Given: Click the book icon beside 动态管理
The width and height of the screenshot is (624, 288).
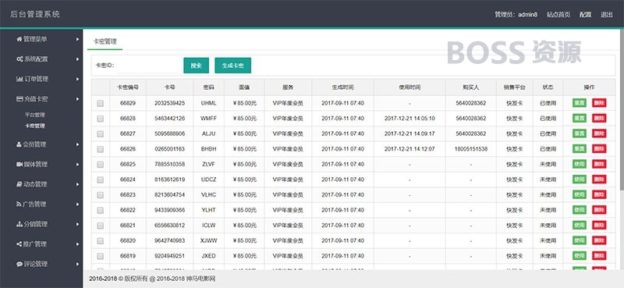Looking at the screenshot, I should [19, 184].
